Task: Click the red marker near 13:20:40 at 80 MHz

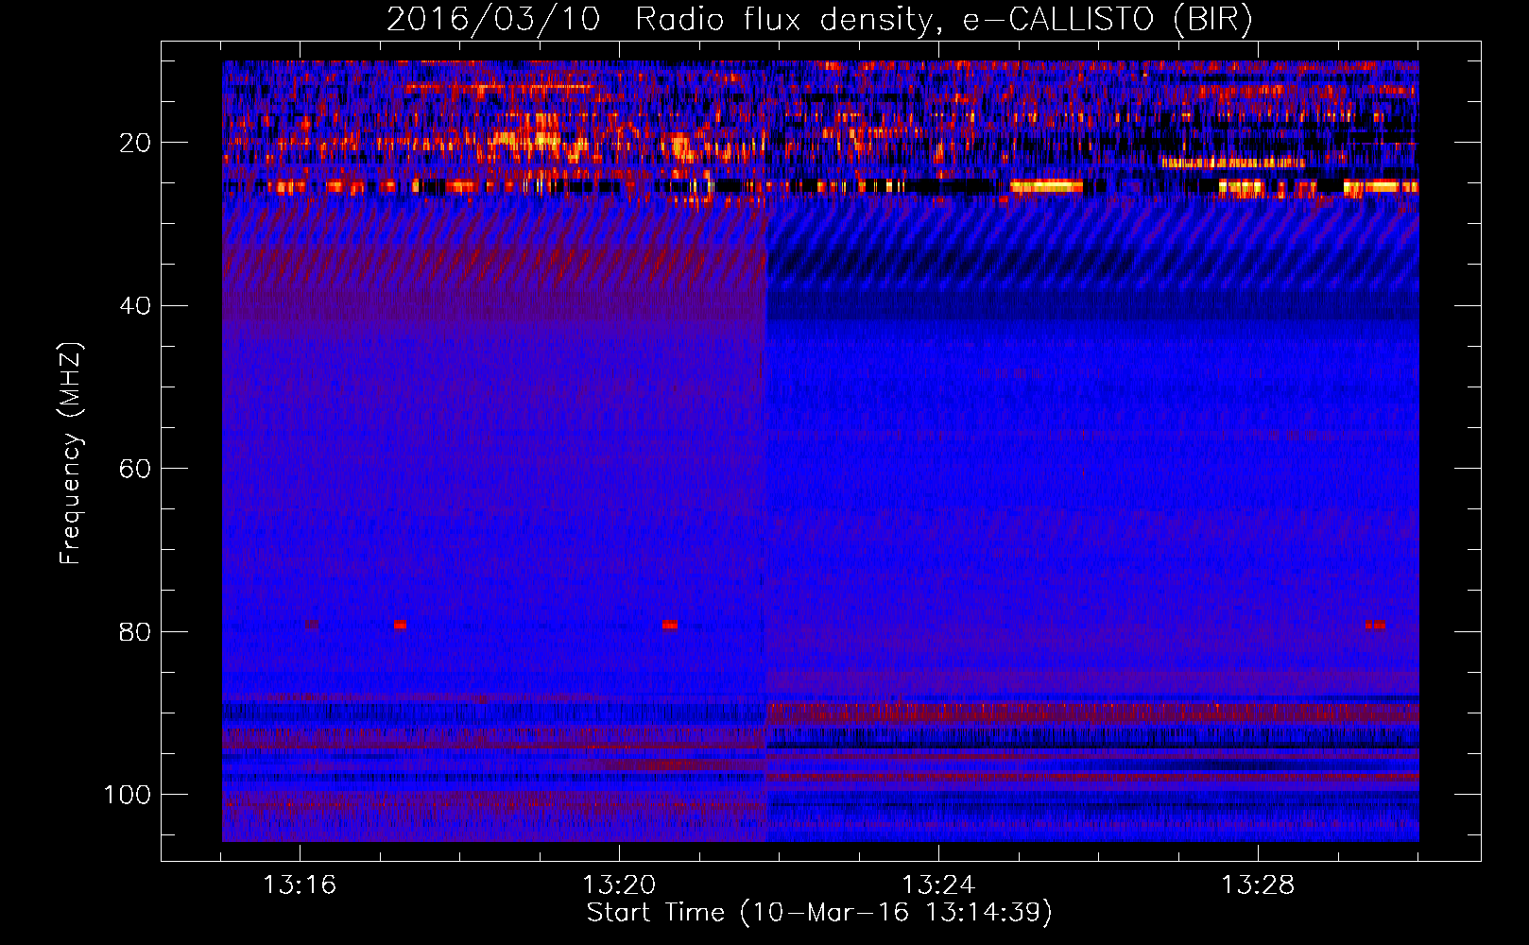Action: coord(670,625)
